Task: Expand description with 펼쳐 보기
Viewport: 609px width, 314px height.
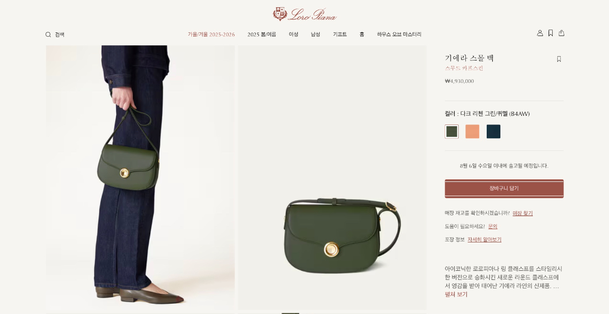Action: [456, 294]
